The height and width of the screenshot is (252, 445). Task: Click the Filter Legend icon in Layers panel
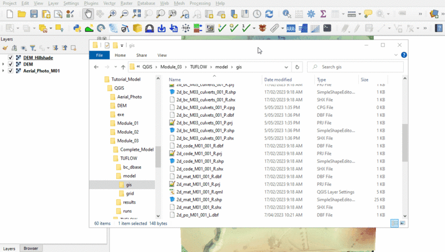click(33, 48)
